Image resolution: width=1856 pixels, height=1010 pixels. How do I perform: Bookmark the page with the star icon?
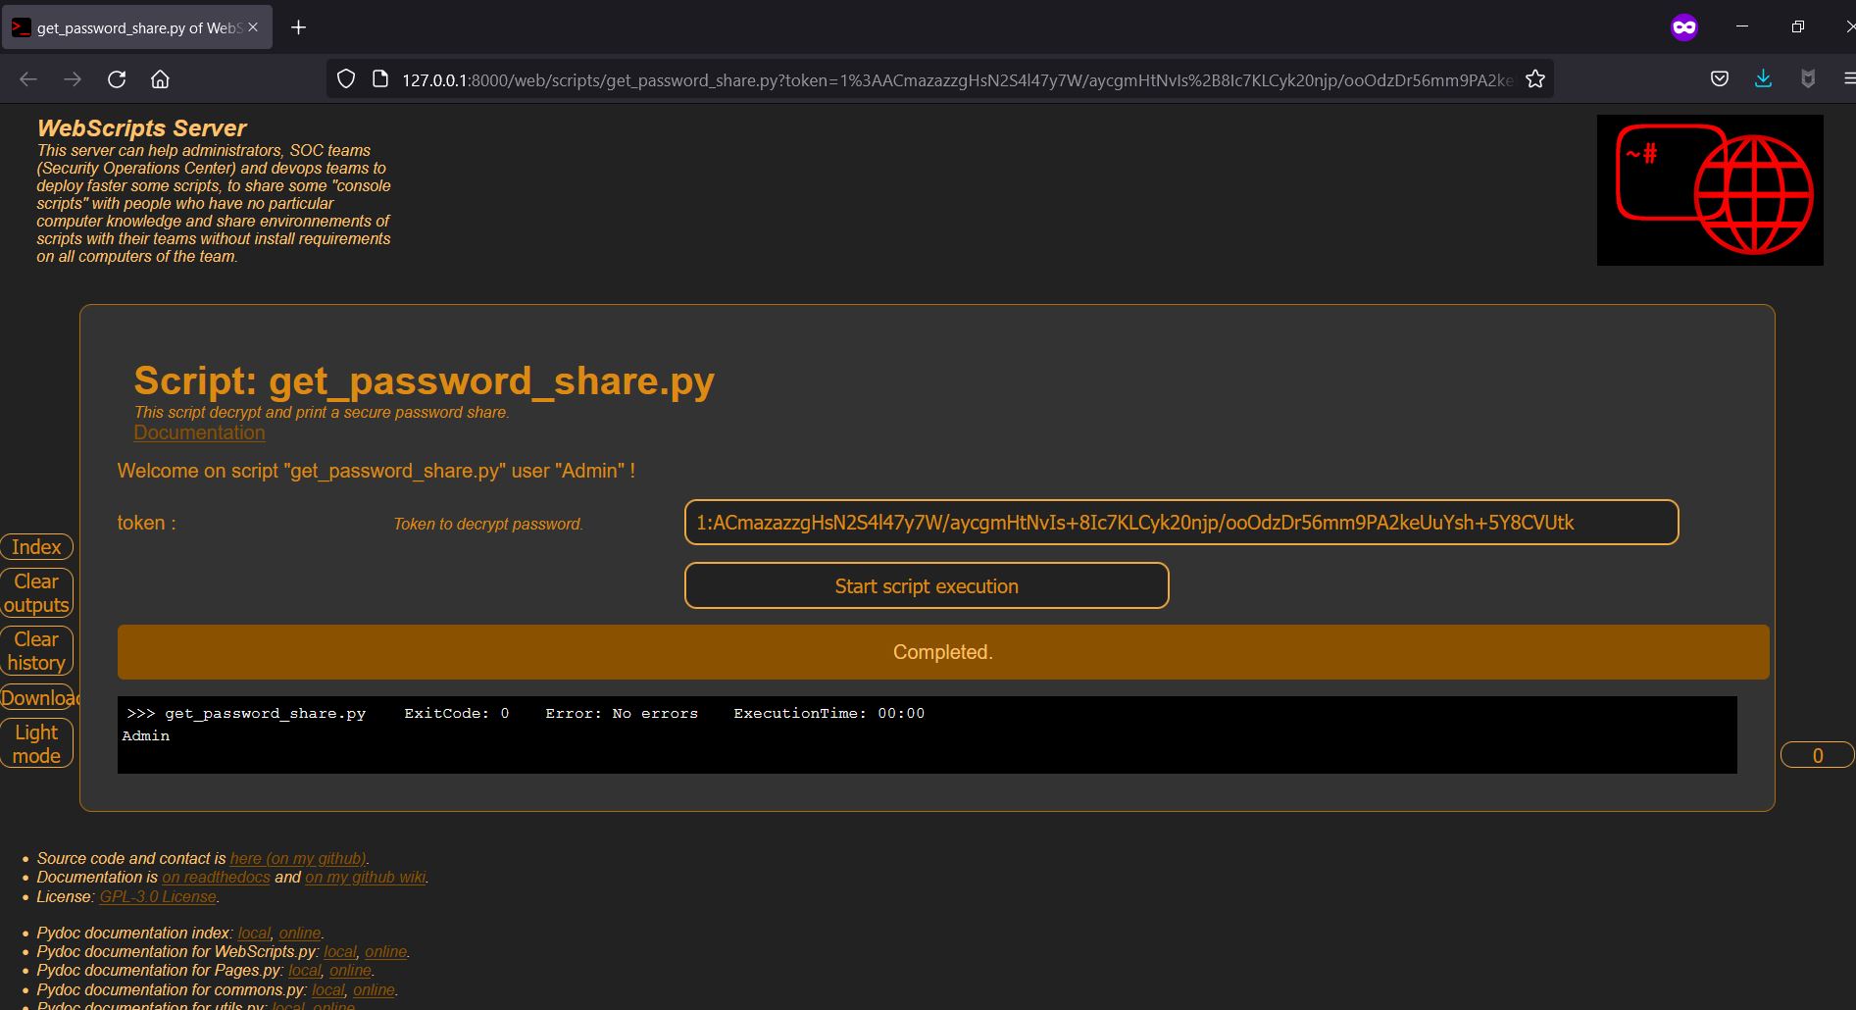click(1534, 78)
